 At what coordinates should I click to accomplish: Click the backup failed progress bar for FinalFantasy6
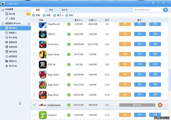[137, 105]
